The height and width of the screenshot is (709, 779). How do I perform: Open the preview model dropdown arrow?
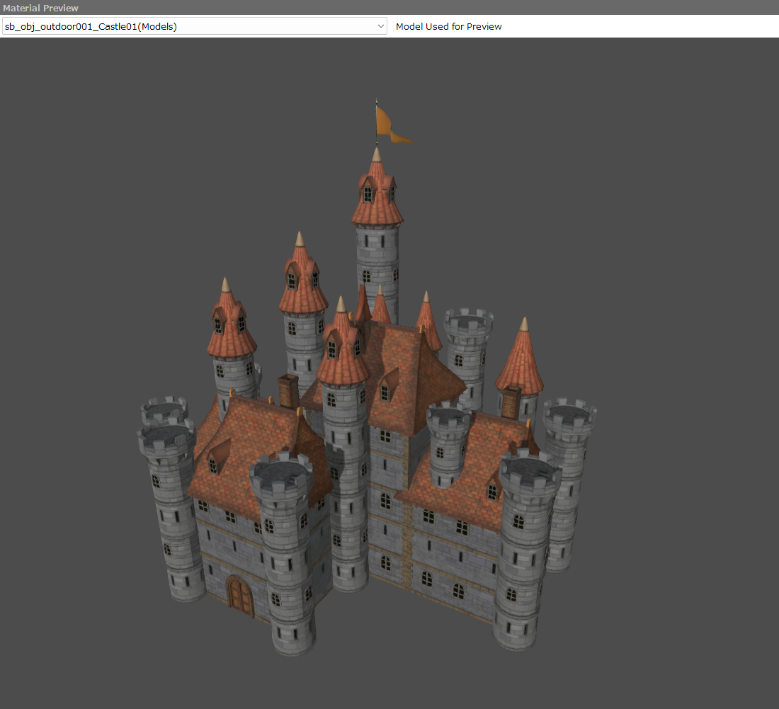[381, 26]
